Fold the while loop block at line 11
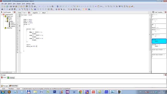167x94 pixels. click(x=20, y=26)
